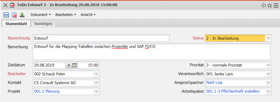Image resolution: width=280 pixels, height=102 pixels.
Task: Click the blue floppy disk save icon
Action: tap(6, 15)
